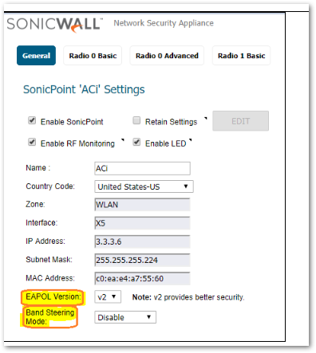Click the greyed EDIT button

pos(240,121)
